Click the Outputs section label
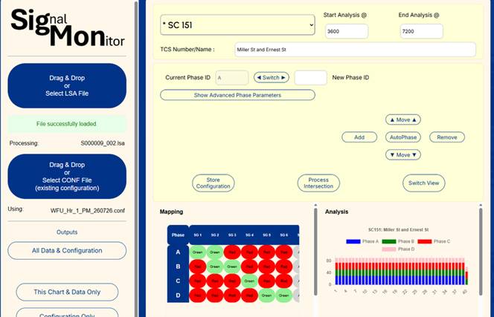The height and width of the screenshot is (317, 494). 67,232
